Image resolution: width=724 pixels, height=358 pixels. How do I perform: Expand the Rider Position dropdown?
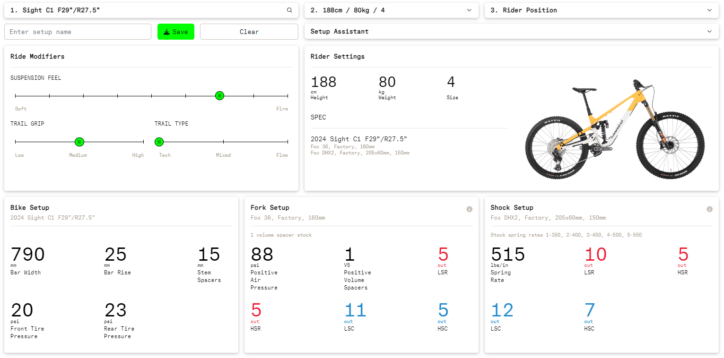click(602, 10)
